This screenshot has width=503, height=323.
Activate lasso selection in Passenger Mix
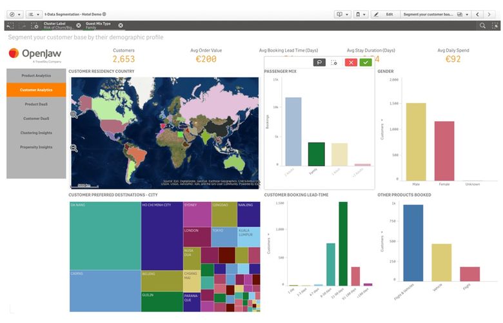pyautogui.click(x=319, y=63)
